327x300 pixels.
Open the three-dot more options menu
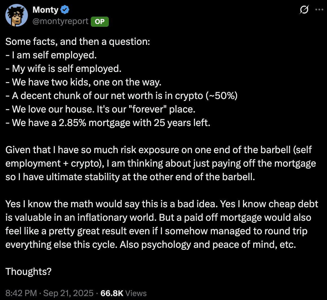[319, 10]
